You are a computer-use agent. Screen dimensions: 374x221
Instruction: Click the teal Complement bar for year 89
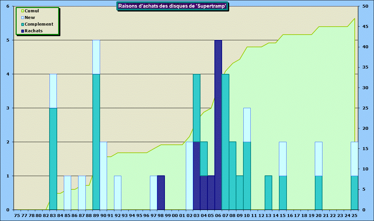coord(96,142)
